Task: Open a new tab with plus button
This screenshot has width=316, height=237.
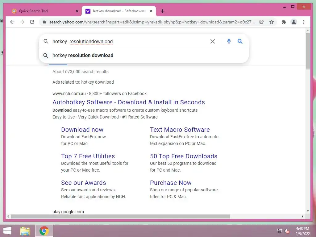Action: 163,11
